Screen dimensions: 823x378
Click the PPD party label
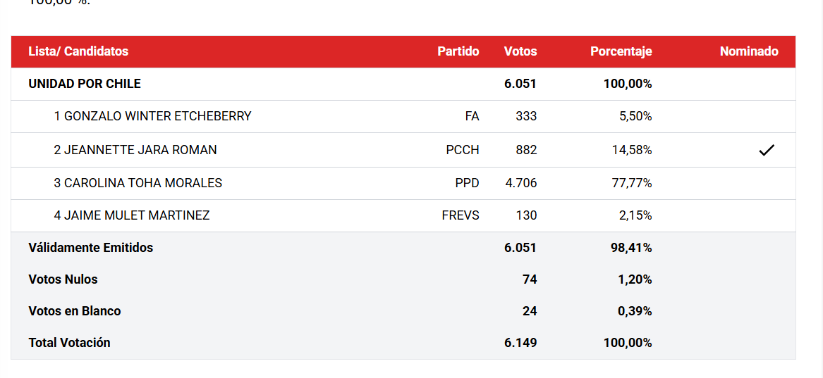(x=467, y=183)
